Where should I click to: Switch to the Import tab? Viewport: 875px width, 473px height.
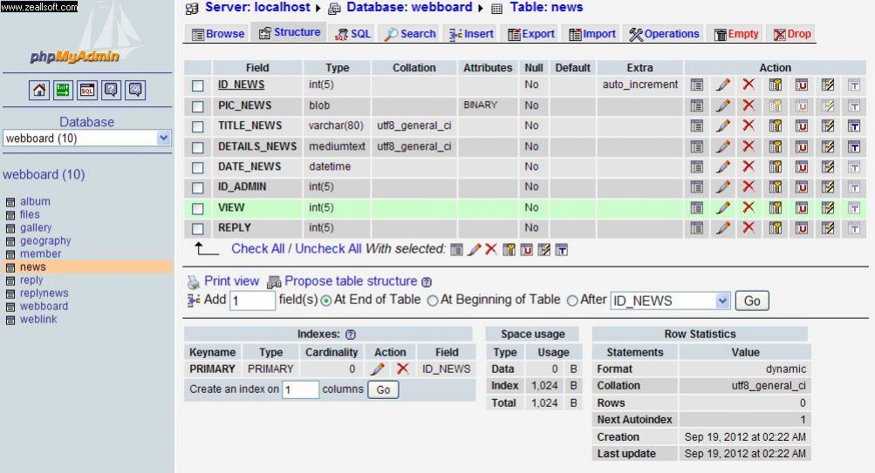click(592, 34)
